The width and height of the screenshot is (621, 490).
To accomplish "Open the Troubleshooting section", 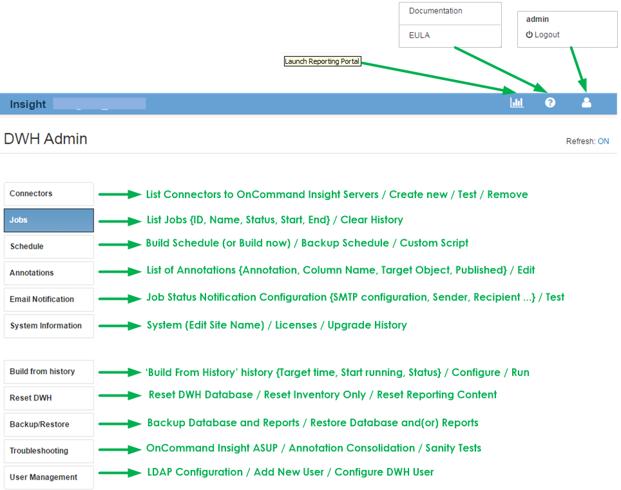I will [48, 451].
